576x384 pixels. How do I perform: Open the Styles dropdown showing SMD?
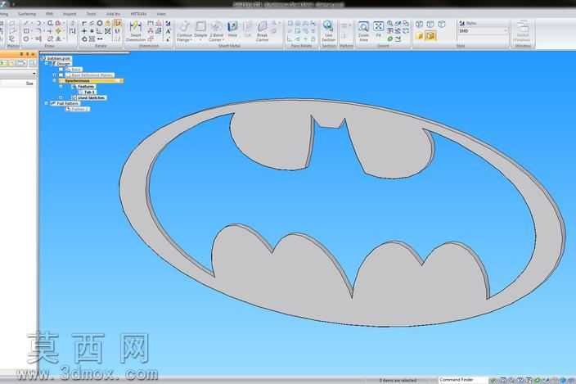click(x=483, y=31)
